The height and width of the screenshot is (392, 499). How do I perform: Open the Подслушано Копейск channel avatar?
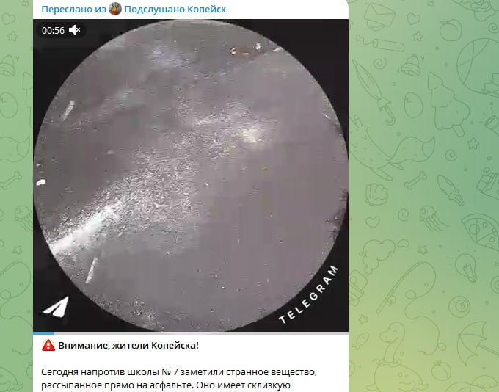pyautogui.click(x=115, y=9)
